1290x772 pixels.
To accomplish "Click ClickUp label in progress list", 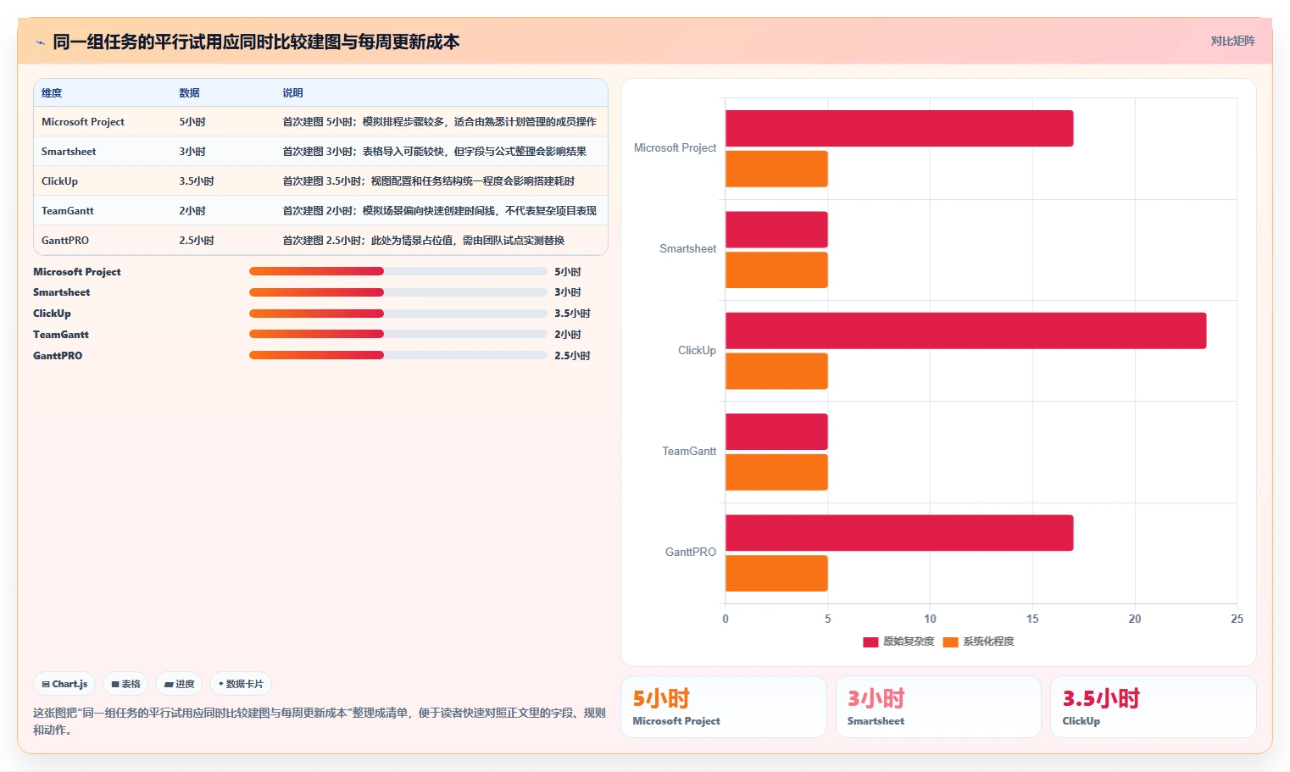I will [x=52, y=314].
